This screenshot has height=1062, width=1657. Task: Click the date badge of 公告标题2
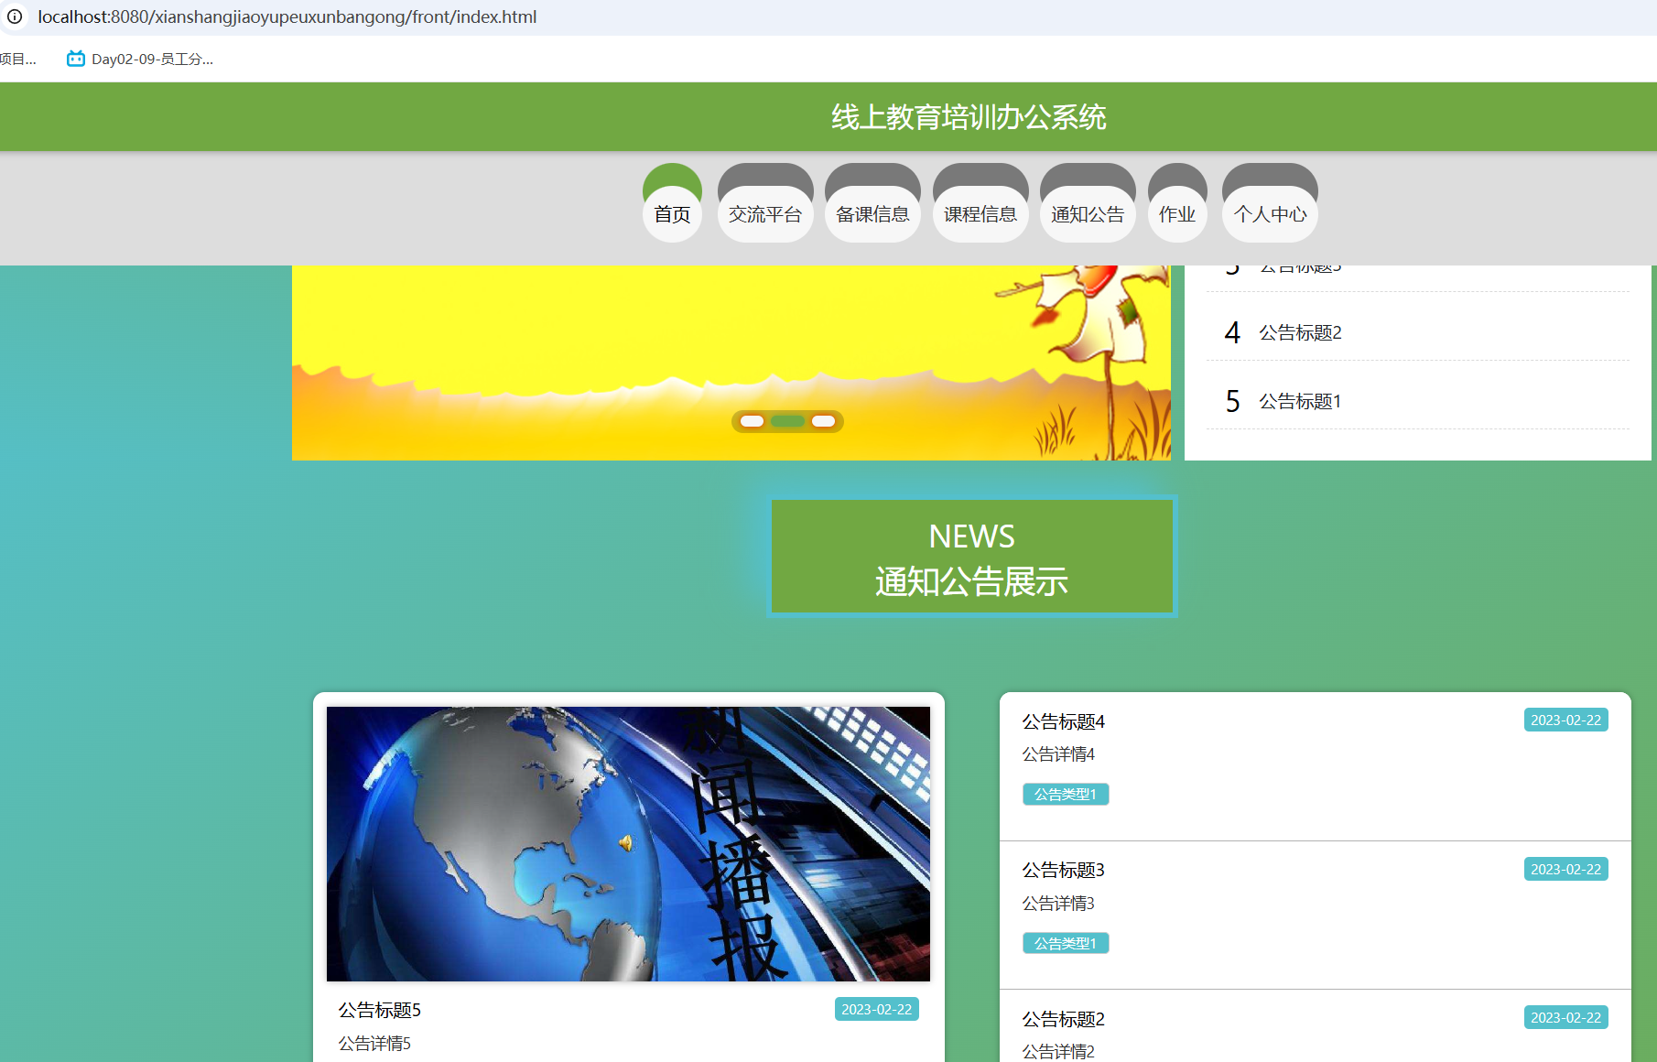(x=1565, y=1017)
